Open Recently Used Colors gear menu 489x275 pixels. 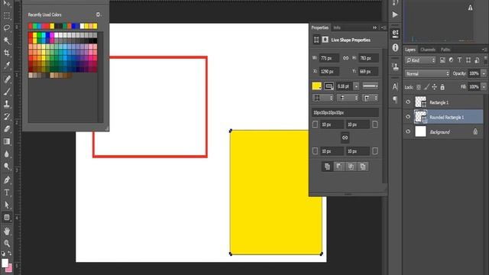point(99,15)
